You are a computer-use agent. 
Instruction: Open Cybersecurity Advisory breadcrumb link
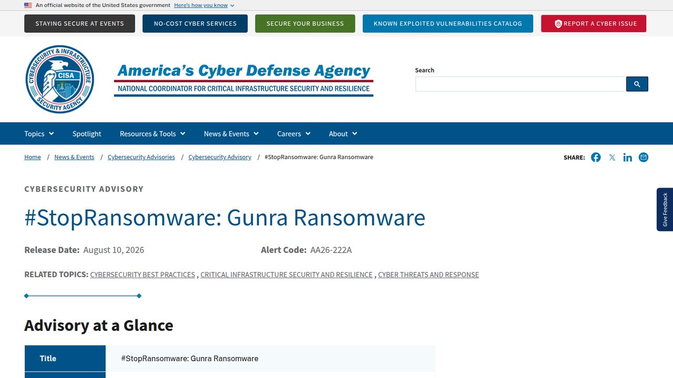(220, 157)
